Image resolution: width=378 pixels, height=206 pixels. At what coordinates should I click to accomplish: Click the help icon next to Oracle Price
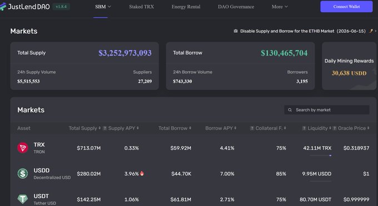[335, 128]
